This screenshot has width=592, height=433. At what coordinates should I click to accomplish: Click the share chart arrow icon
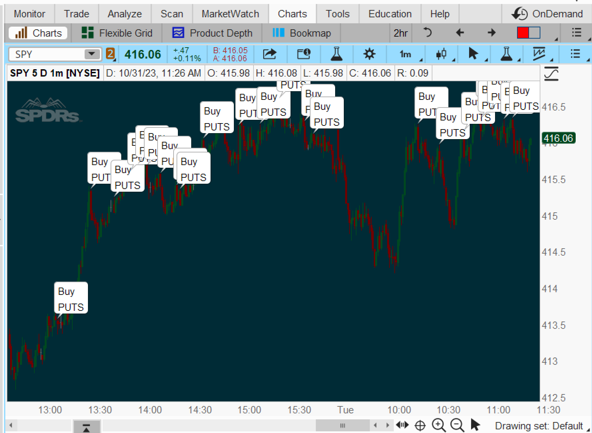tap(270, 54)
